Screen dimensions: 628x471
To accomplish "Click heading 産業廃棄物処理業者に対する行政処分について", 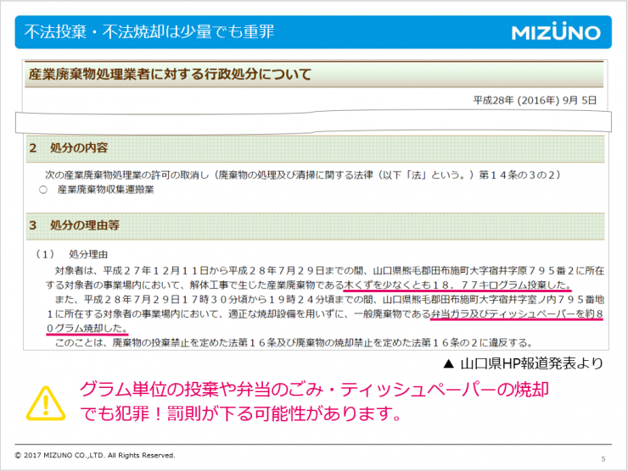I will point(170,74).
